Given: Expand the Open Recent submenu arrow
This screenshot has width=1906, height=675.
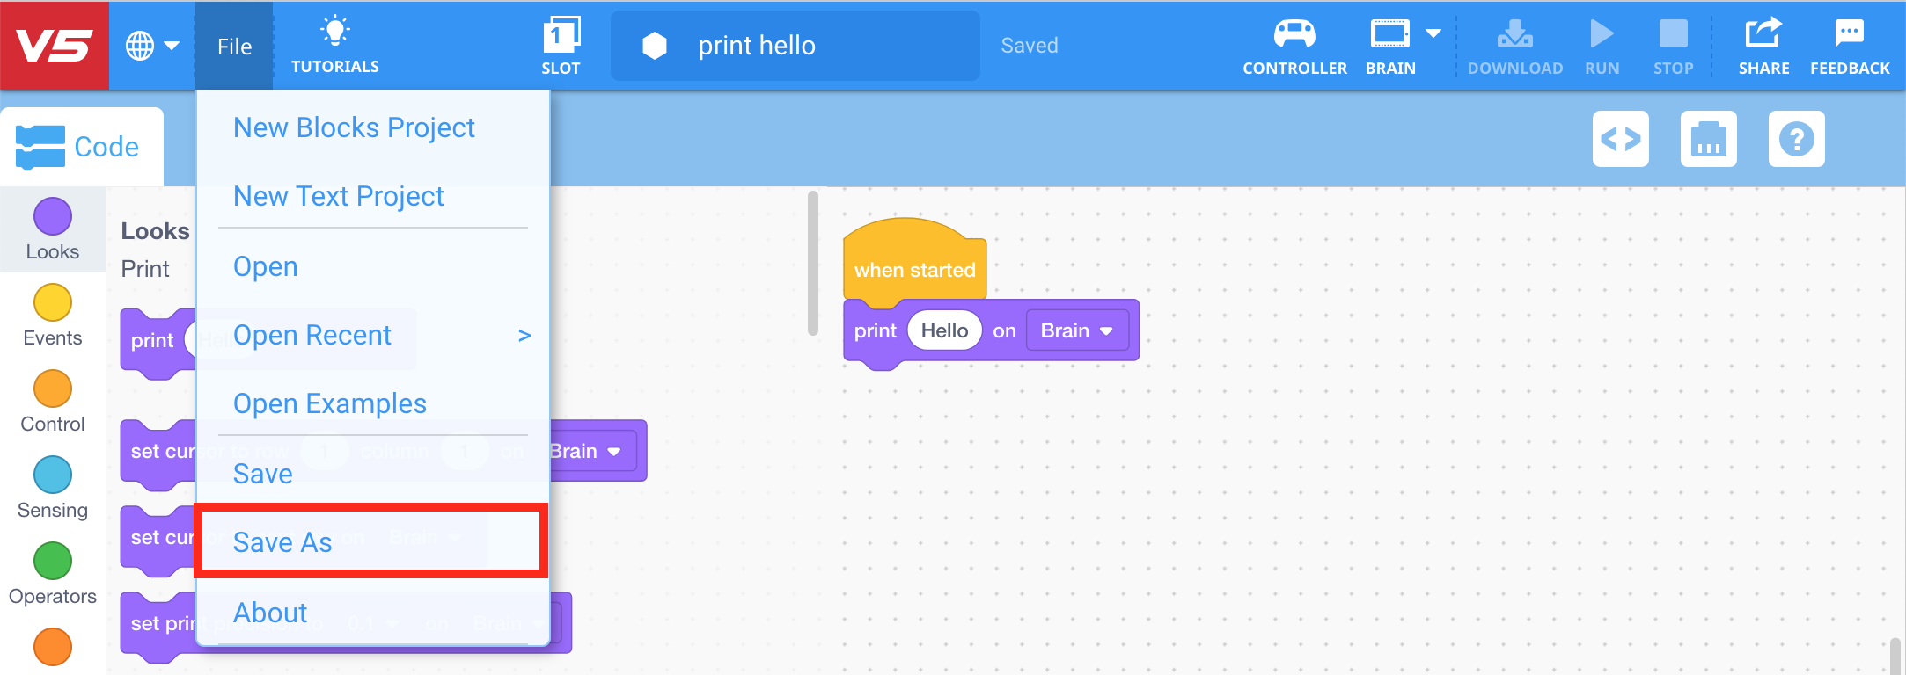Looking at the screenshot, I should click(x=524, y=335).
